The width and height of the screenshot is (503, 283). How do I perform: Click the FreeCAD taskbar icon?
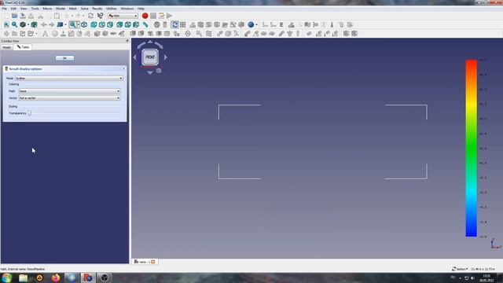(x=88, y=277)
